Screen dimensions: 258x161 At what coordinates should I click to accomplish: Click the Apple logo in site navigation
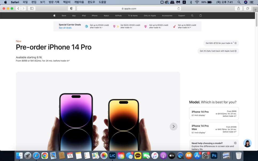(x=54, y=15)
